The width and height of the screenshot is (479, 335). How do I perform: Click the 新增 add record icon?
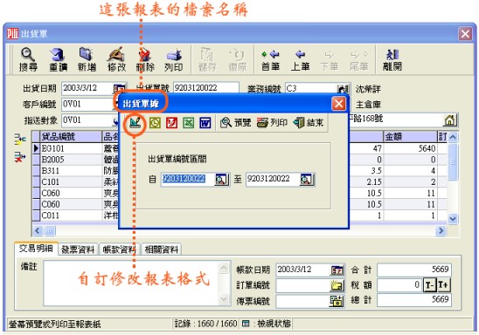pos(87,59)
